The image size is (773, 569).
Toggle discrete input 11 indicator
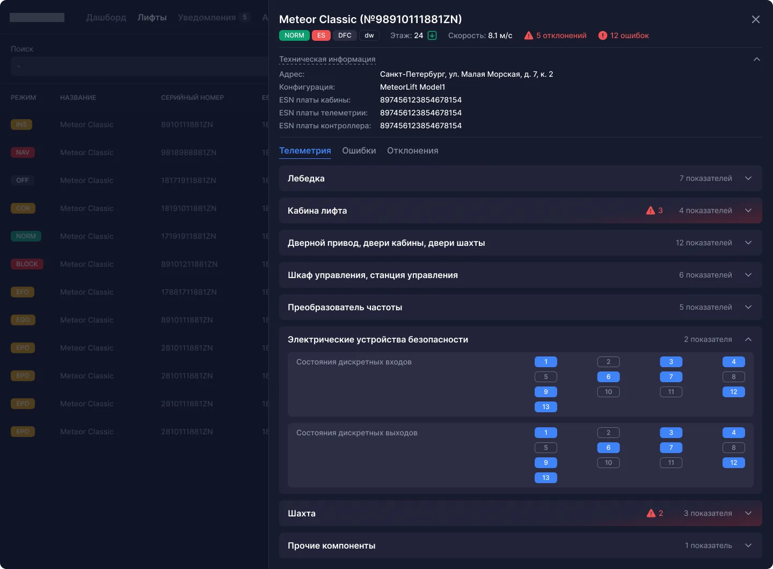coord(671,392)
